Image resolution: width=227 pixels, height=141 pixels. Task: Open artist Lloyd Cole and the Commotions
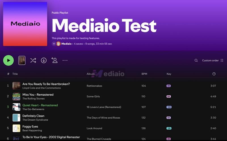41,88
